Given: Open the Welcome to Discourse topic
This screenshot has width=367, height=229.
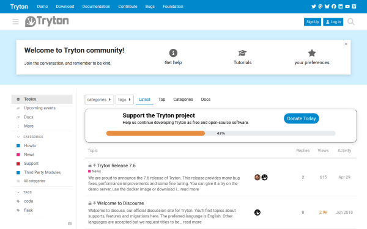Looking at the screenshot, I should tap(120, 203).
